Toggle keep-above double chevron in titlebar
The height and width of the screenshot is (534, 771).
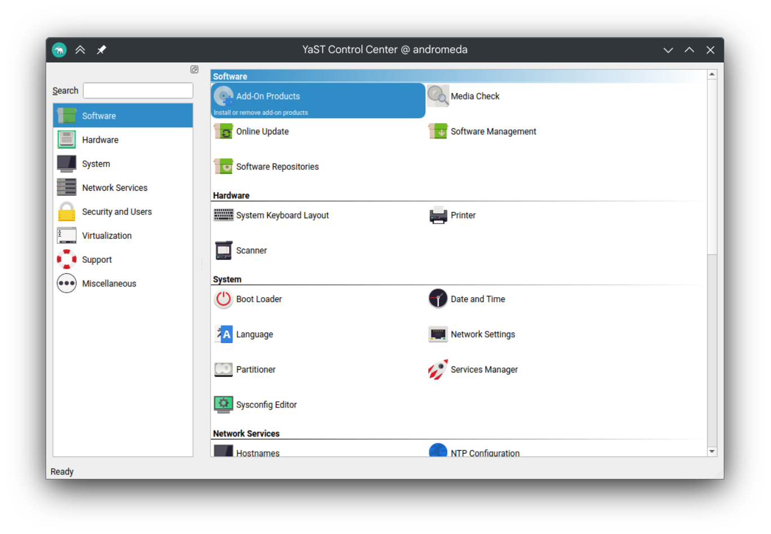[80, 50]
